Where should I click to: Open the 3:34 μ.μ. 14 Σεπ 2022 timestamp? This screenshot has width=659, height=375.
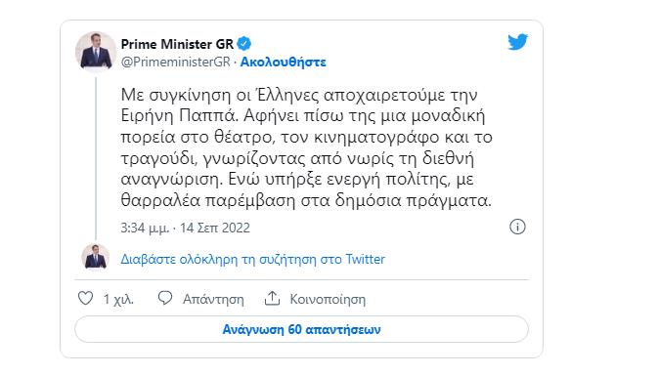coord(186,228)
